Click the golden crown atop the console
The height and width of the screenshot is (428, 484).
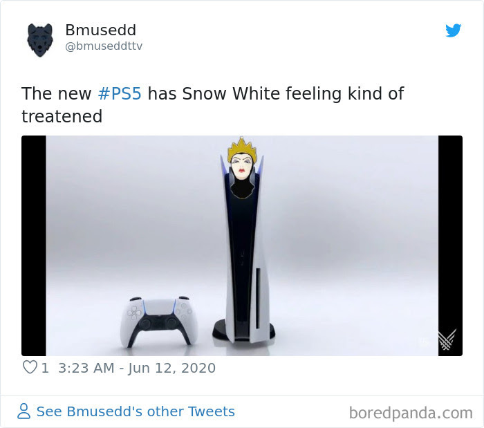[242, 150]
